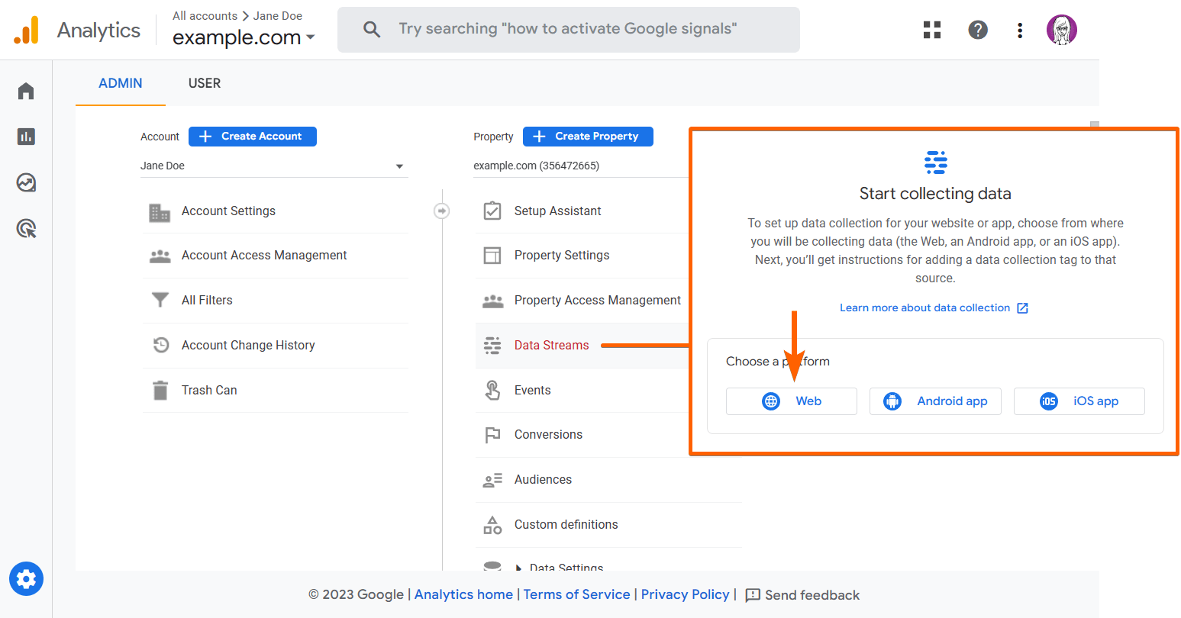Open the Home icon in sidebar

26,91
